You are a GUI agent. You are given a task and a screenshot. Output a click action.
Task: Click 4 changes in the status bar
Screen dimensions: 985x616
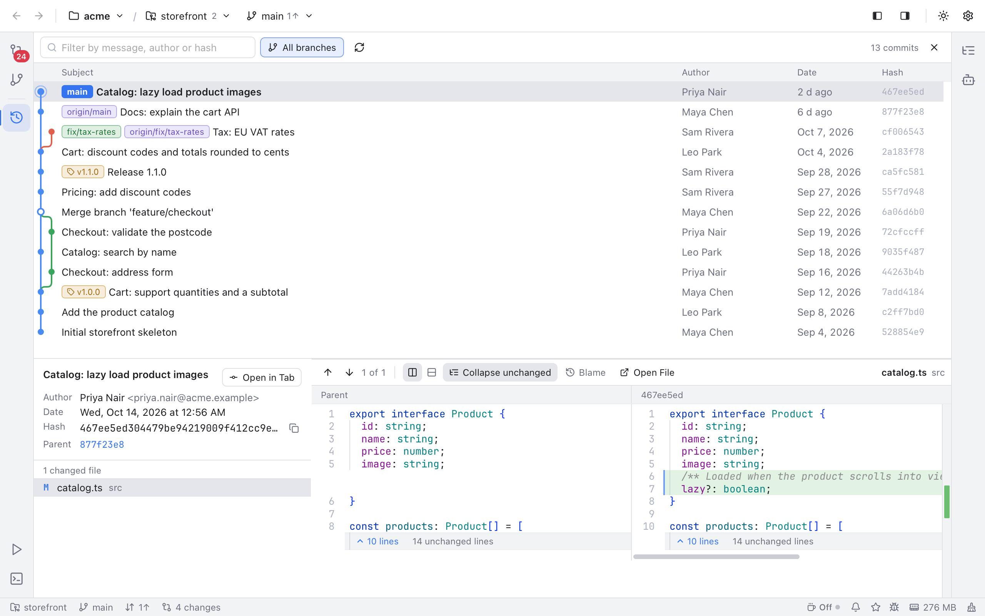[191, 608]
